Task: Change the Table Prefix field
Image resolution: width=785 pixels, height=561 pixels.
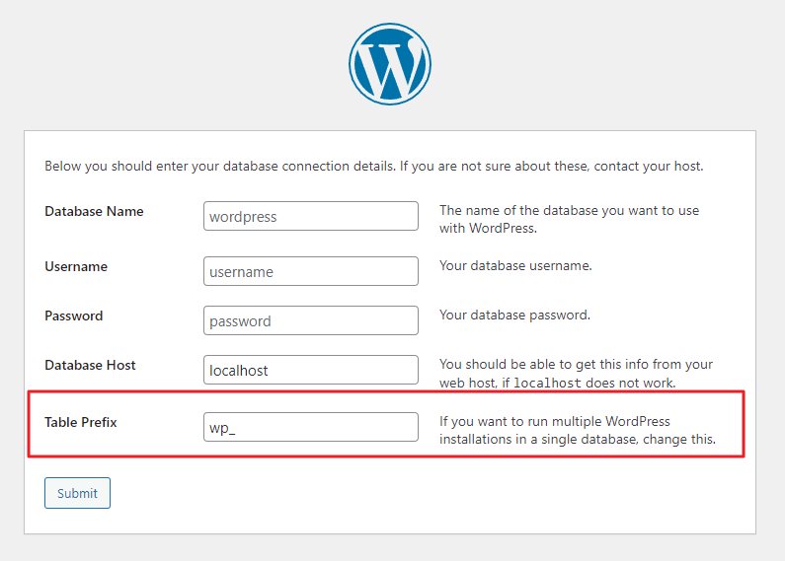Action: point(311,427)
